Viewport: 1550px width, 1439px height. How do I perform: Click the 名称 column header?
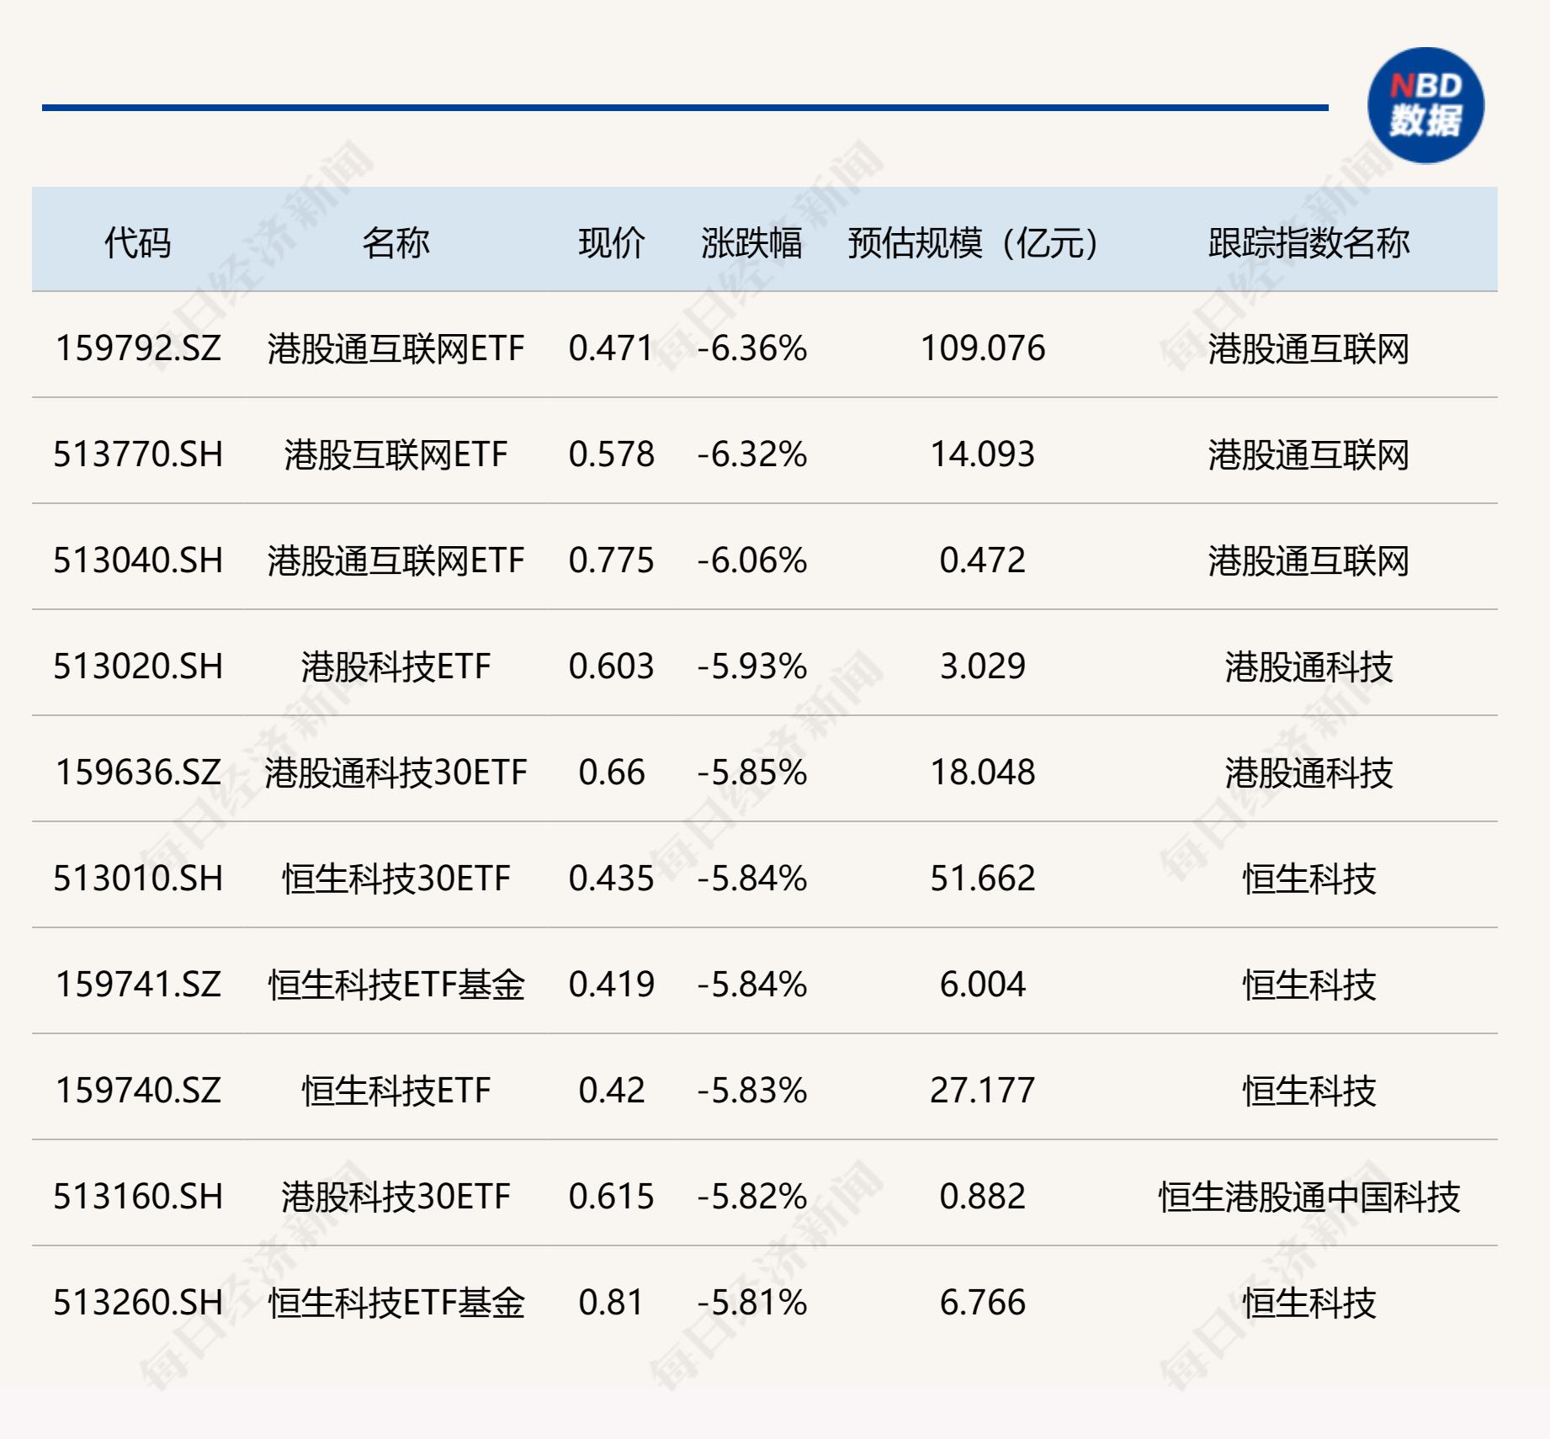tap(395, 242)
